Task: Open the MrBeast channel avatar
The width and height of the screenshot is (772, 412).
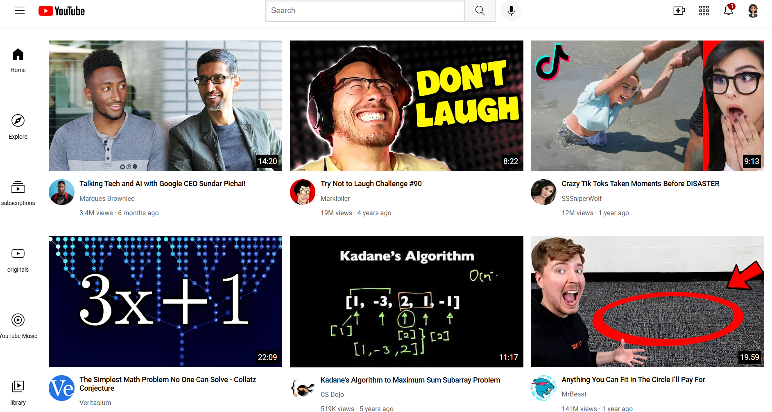Action: tap(543, 388)
